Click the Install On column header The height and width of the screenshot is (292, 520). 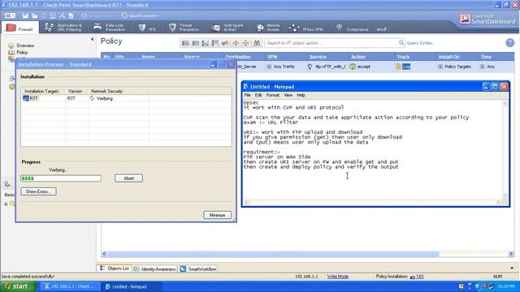[x=457, y=57]
